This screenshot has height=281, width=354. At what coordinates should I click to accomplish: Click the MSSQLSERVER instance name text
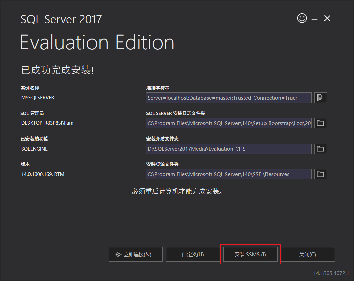(38, 98)
